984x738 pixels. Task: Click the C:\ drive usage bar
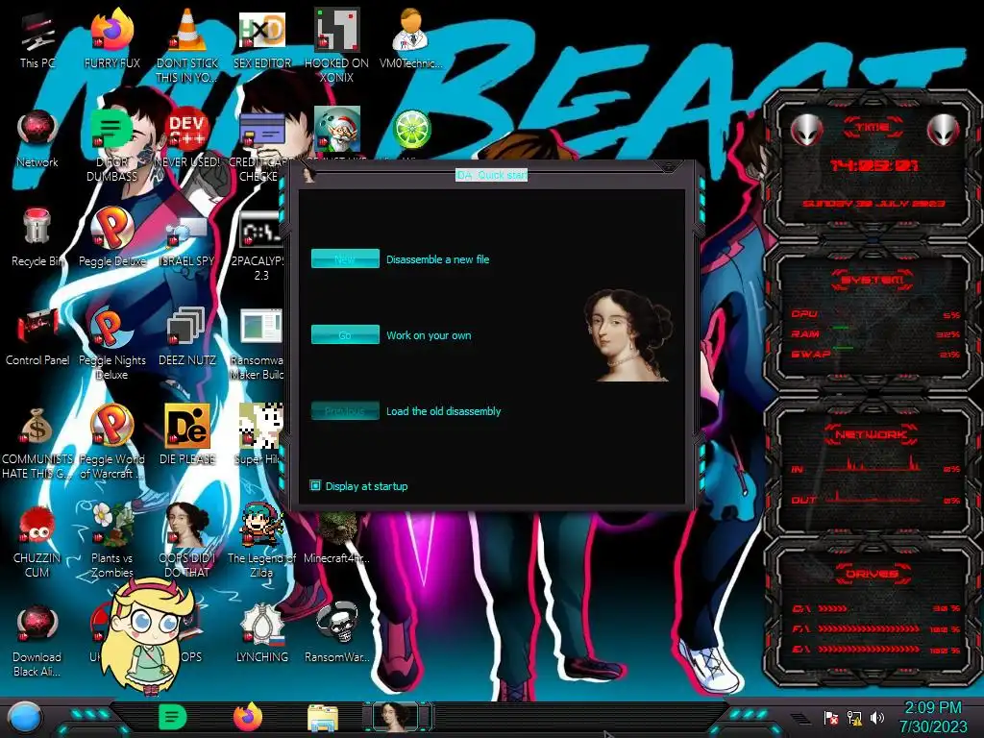[x=832, y=608]
